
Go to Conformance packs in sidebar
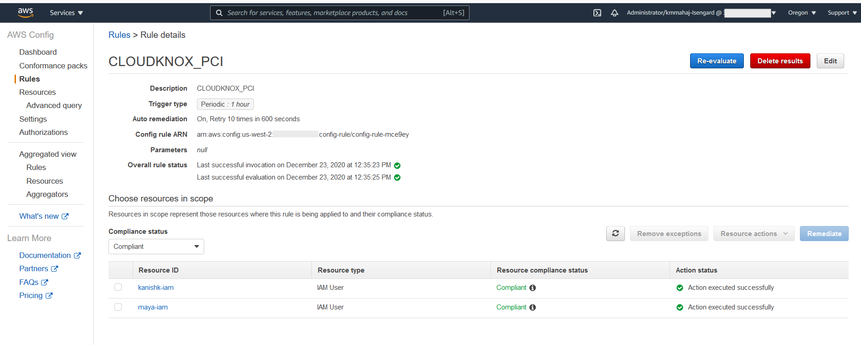click(53, 66)
